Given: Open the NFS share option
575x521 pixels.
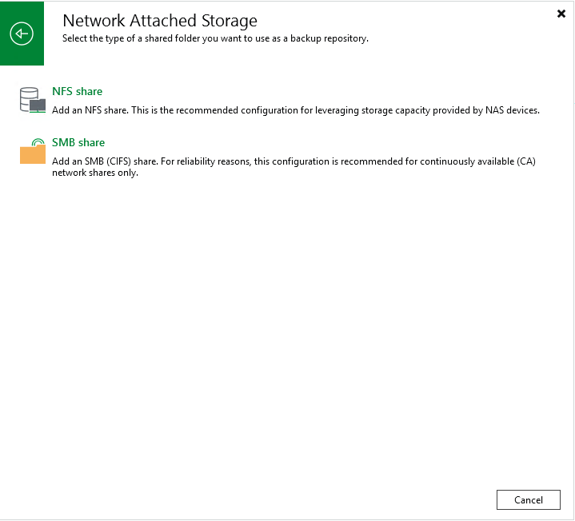Looking at the screenshot, I should coord(77,91).
